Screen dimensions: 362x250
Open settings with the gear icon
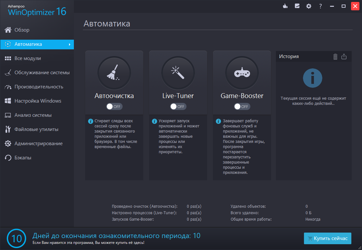click(309, 6)
